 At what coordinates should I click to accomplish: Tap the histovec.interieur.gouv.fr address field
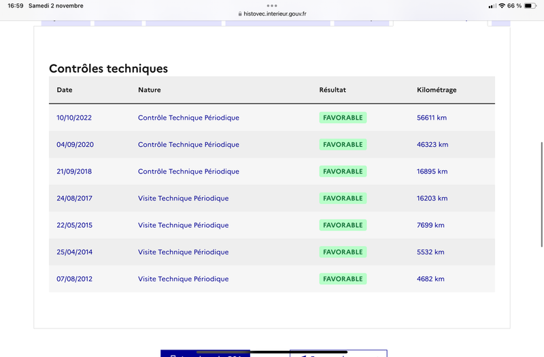[x=272, y=14]
